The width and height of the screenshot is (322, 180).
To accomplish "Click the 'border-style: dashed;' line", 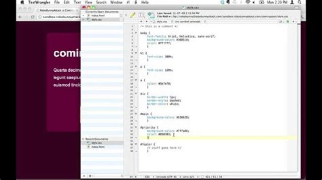I will pos(164,100).
